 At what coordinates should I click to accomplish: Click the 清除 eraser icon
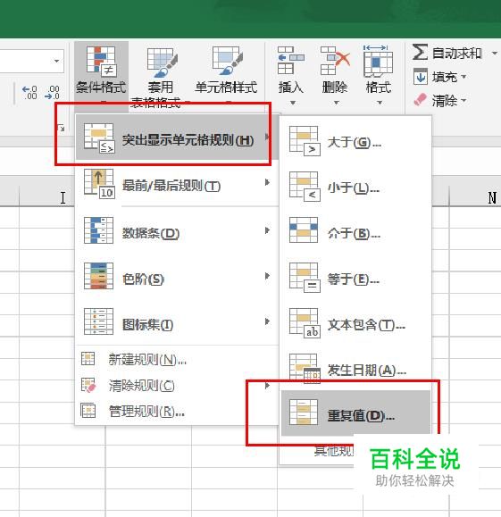pos(421,100)
